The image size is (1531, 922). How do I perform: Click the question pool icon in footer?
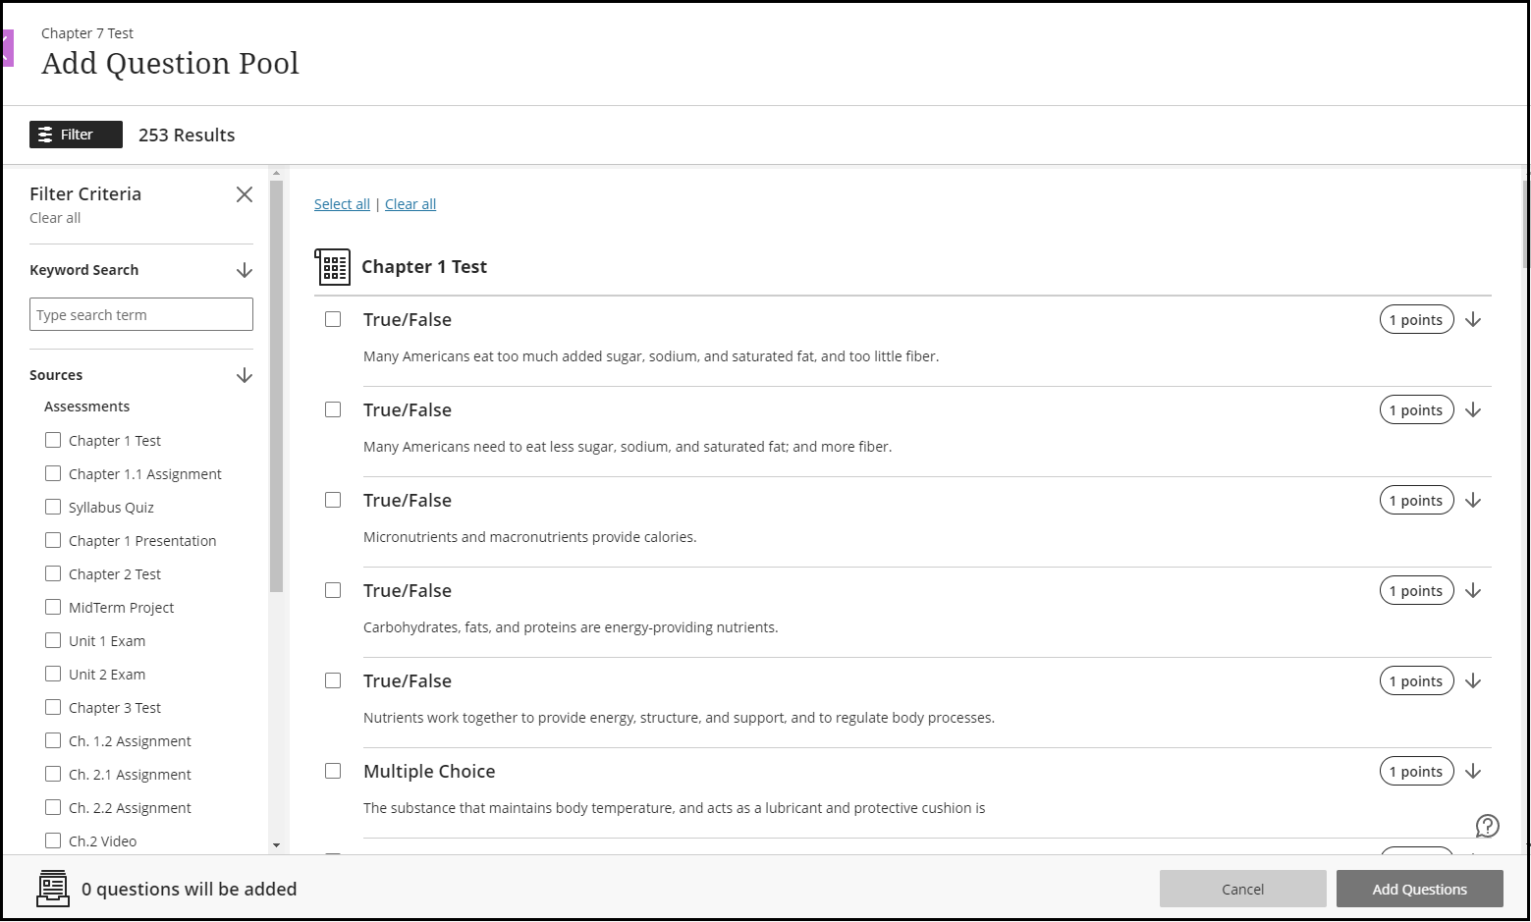coord(53,889)
